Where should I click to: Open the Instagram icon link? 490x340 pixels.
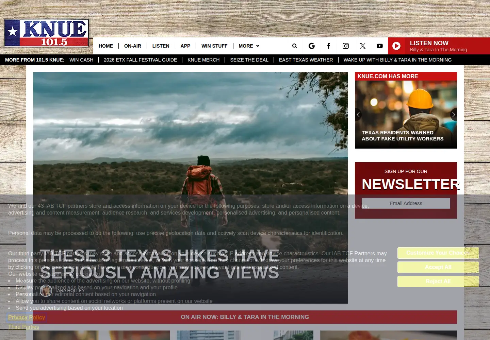pyautogui.click(x=346, y=46)
